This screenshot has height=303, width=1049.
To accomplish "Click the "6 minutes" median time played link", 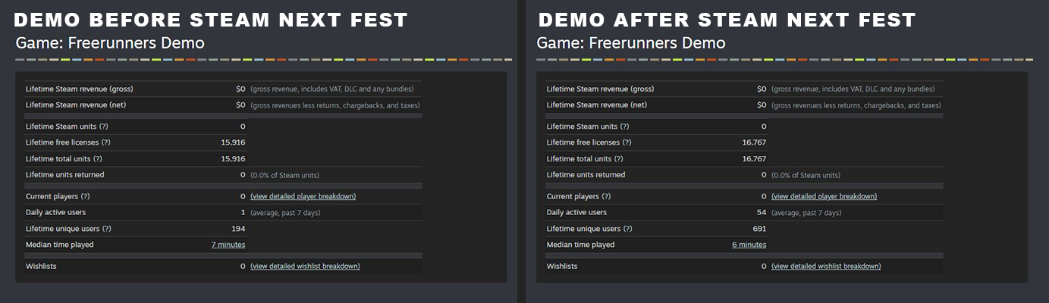I will click(749, 245).
